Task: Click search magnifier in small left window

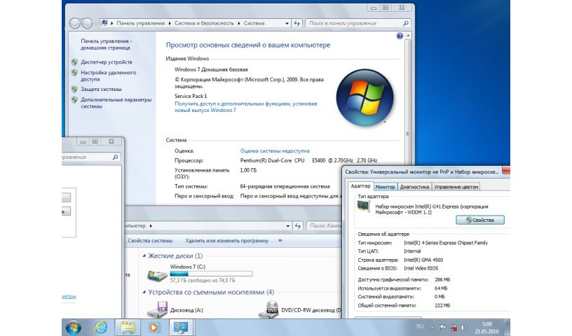Action: (x=115, y=157)
